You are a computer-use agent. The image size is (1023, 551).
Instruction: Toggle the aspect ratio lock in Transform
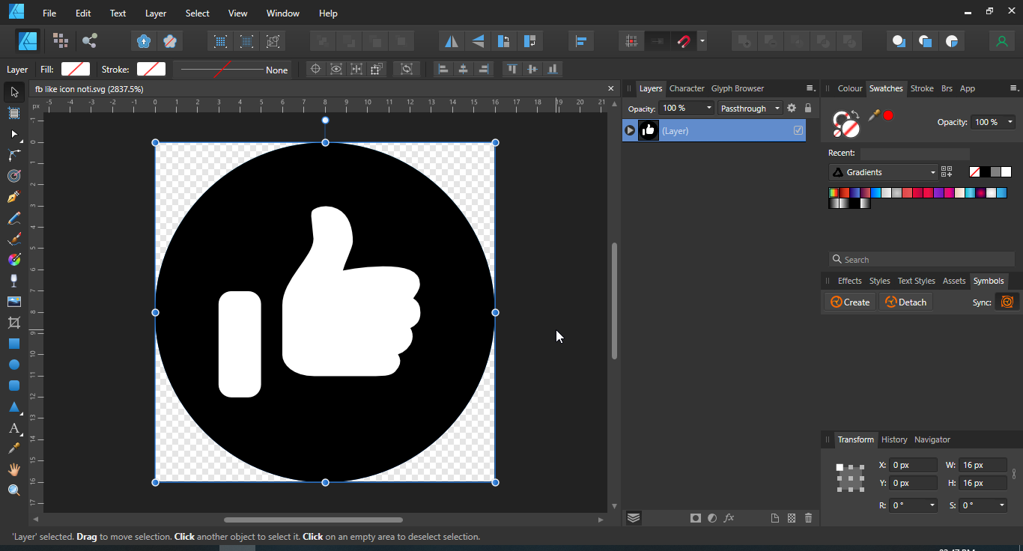click(1014, 474)
